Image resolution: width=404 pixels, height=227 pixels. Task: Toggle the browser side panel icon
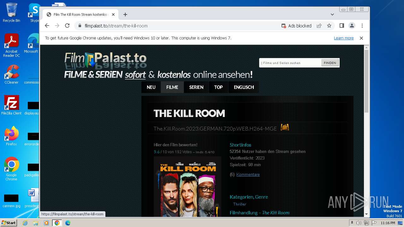pos(342,26)
